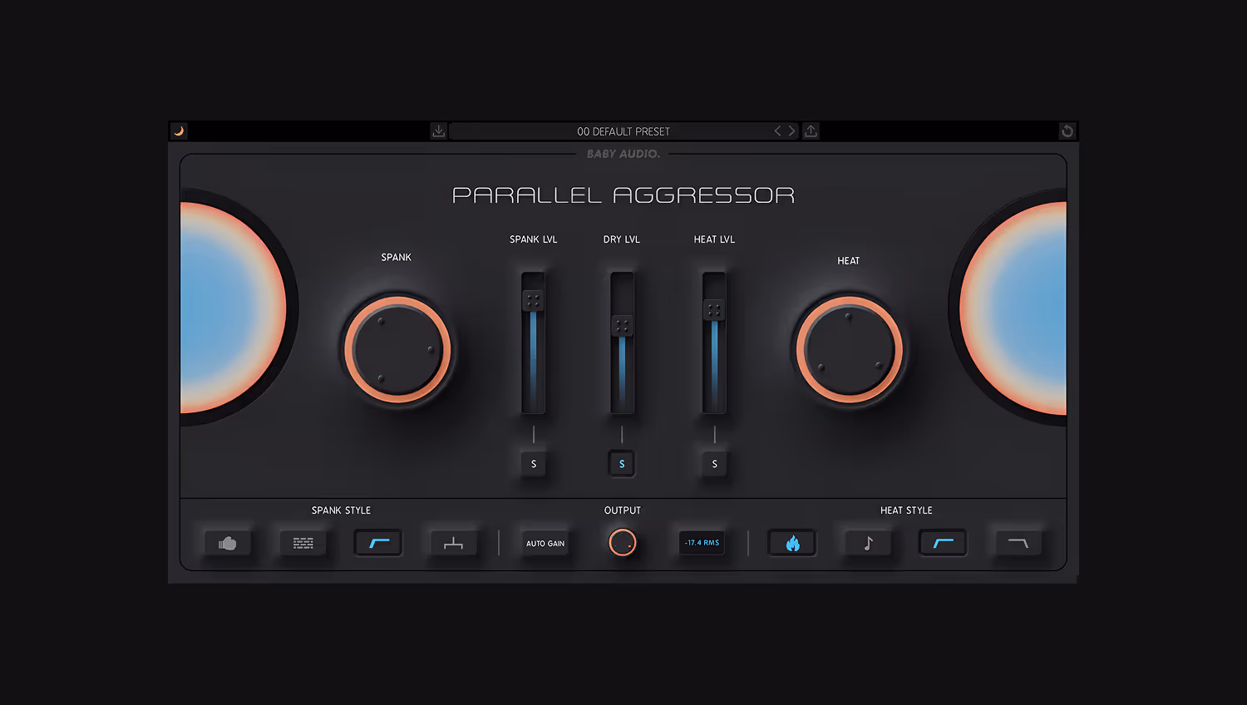Screen dimensions: 1247x705
Task: Click the OUTPUT gain knob
Action: click(x=622, y=543)
